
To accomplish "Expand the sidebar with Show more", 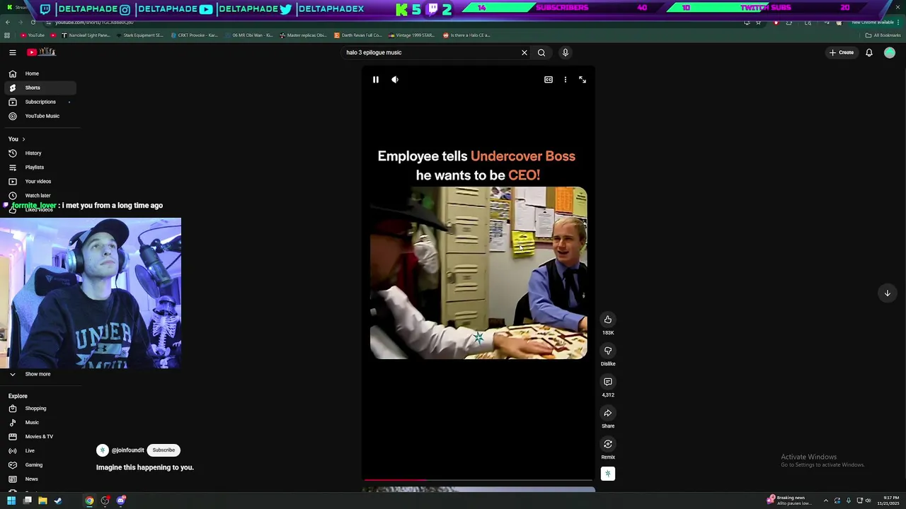I will coord(40,374).
